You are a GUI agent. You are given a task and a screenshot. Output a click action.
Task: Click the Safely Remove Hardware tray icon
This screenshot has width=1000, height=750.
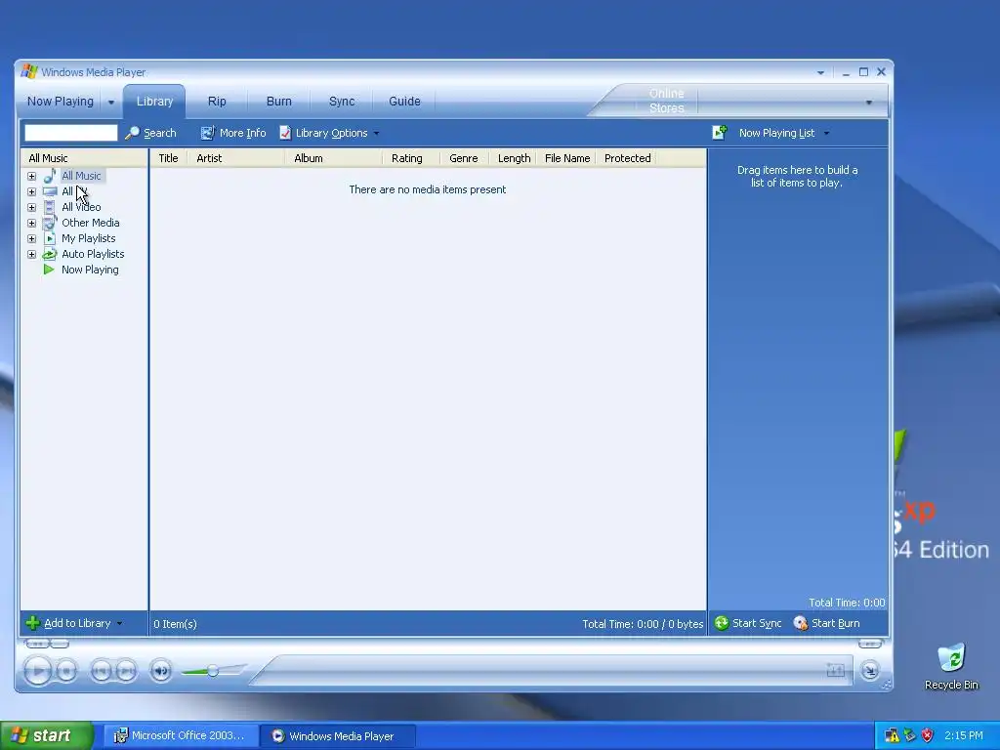(909, 735)
